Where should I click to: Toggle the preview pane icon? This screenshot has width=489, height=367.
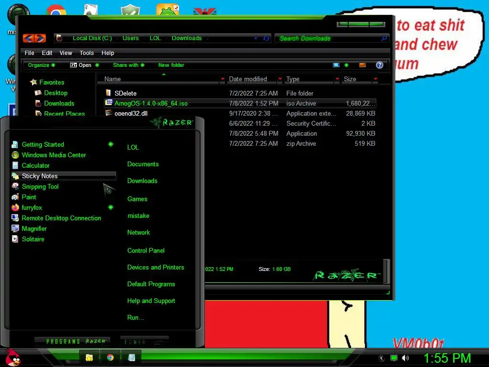[362, 65]
